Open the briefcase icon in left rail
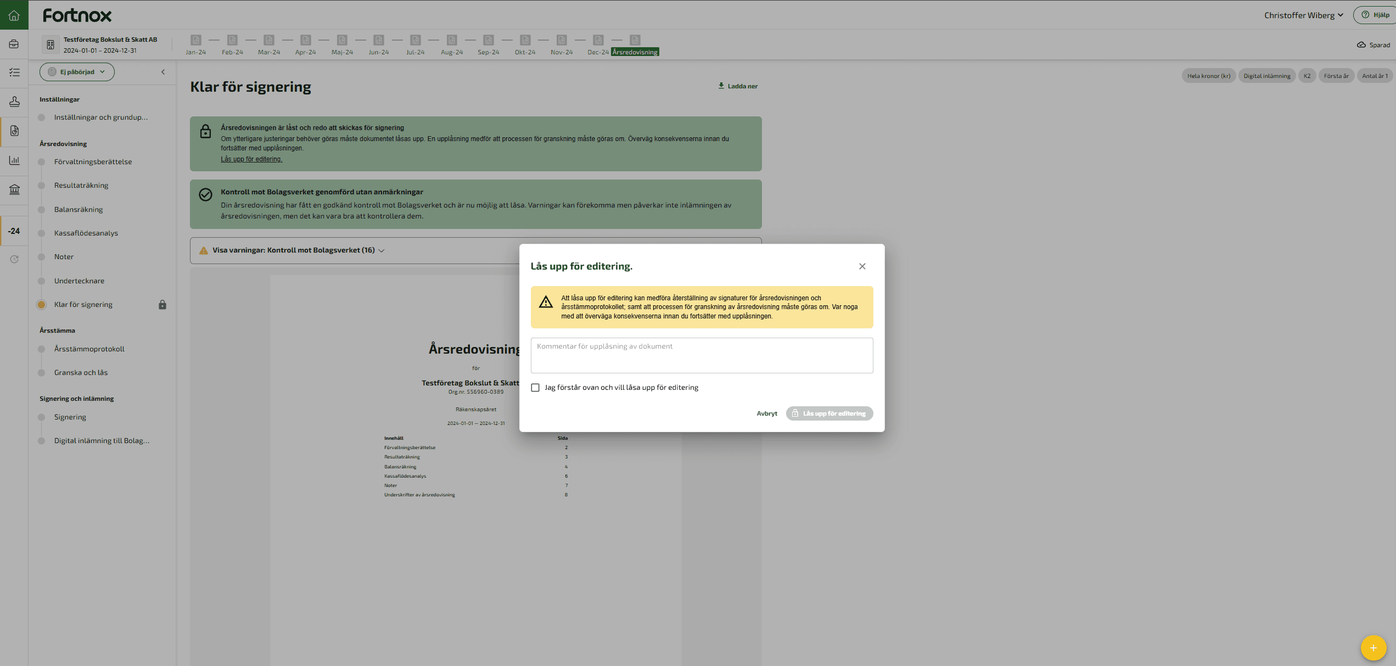The image size is (1396, 666). 14,44
